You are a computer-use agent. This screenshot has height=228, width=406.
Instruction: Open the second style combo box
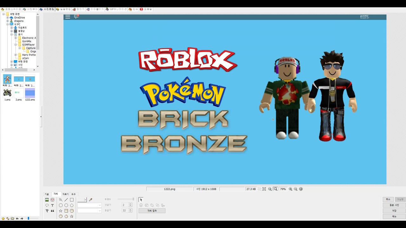(89, 211)
